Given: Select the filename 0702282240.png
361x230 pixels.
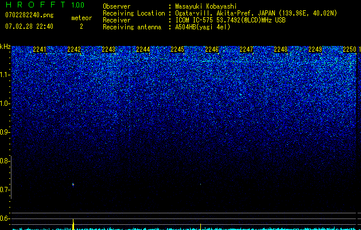Looking at the screenshot, I should (x=29, y=15).
